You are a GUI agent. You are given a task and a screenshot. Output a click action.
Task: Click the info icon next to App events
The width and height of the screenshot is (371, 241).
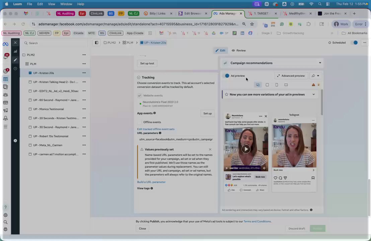pos(154,113)
